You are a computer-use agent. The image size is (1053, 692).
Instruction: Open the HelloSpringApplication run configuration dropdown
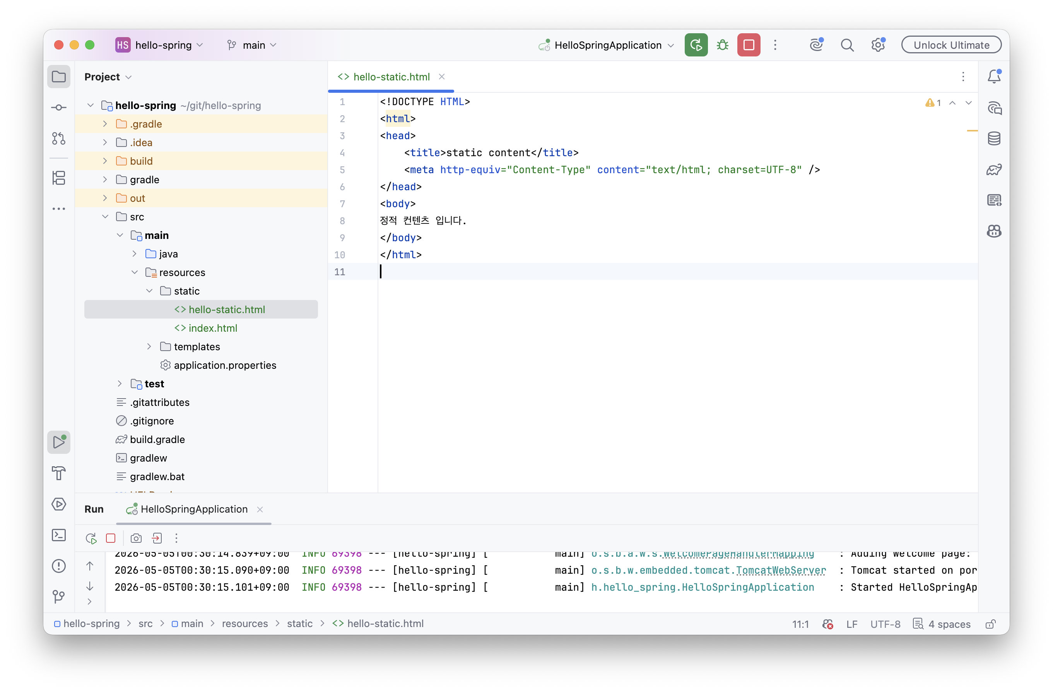606,45
